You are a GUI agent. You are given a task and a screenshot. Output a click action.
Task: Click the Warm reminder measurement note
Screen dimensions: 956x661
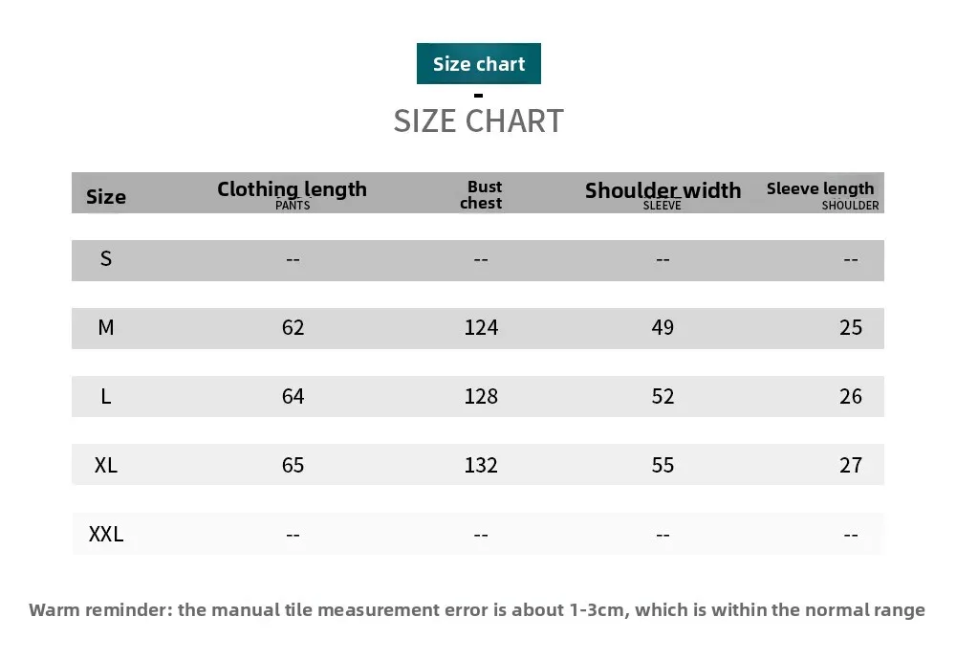click(477, 609)
